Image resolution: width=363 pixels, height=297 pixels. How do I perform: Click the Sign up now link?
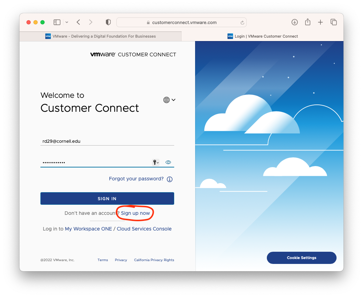(135, 213)
